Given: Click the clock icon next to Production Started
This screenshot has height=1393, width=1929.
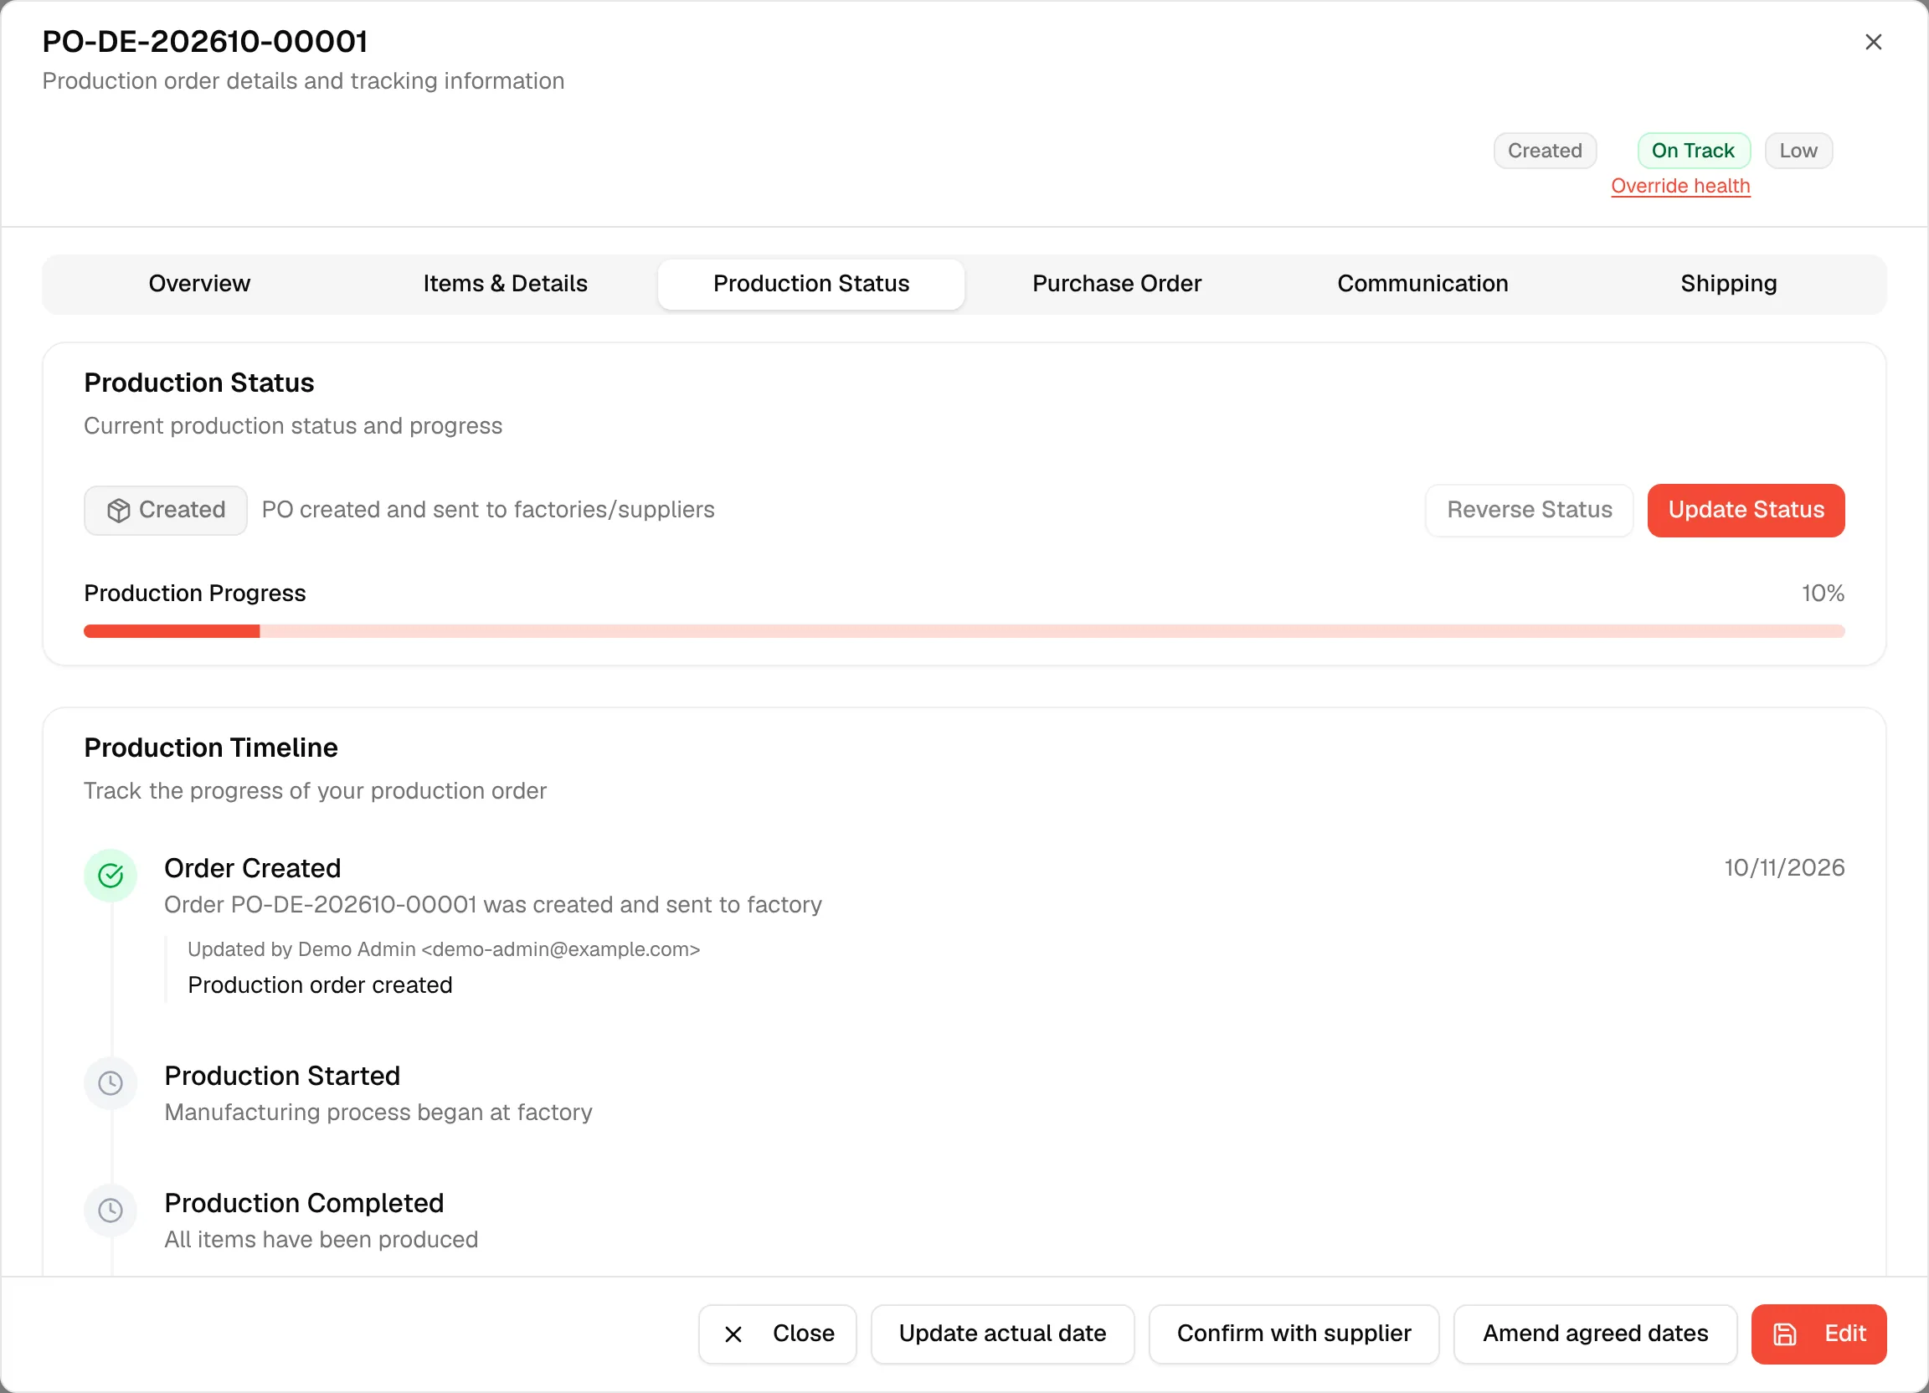Looking at the screenshot, I should (x=111, y=1082).
